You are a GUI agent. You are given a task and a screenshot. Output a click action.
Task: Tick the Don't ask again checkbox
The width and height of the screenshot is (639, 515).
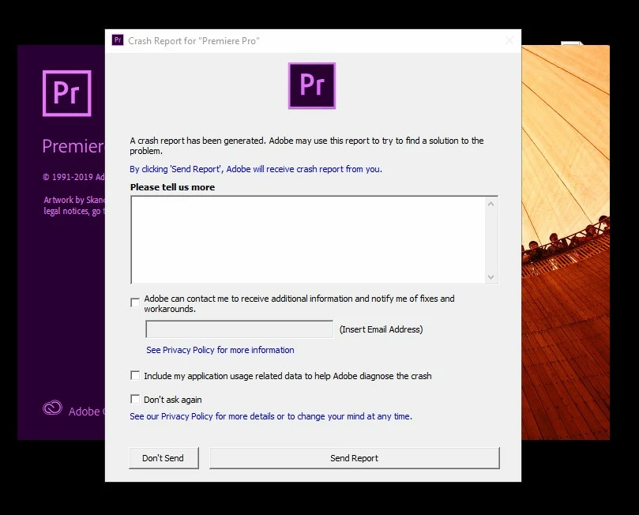click(135, 399)
